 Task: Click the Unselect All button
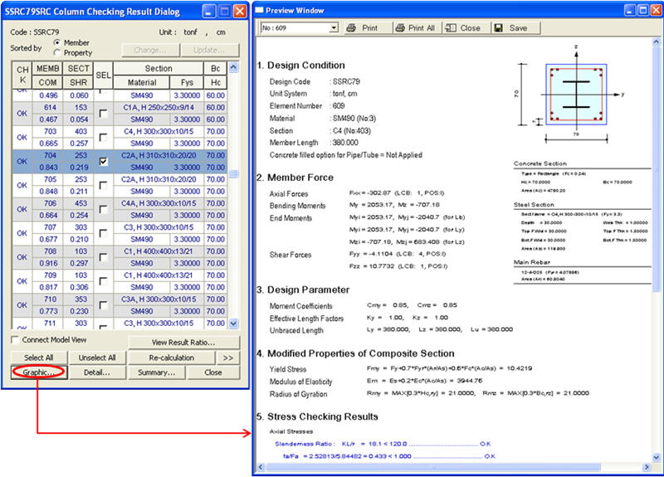coord(96,358)
